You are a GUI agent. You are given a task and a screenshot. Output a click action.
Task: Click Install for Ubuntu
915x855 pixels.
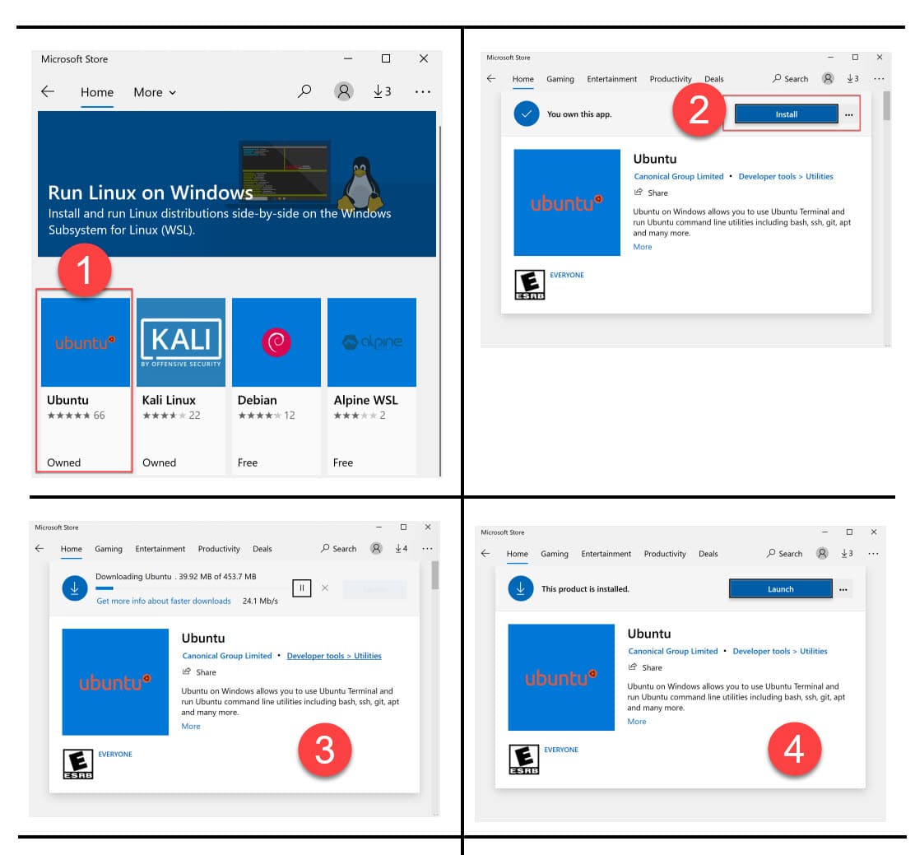point(785,114)
